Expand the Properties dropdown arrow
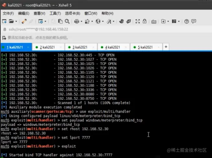This screenshot has height=158, width=212. 45,21
